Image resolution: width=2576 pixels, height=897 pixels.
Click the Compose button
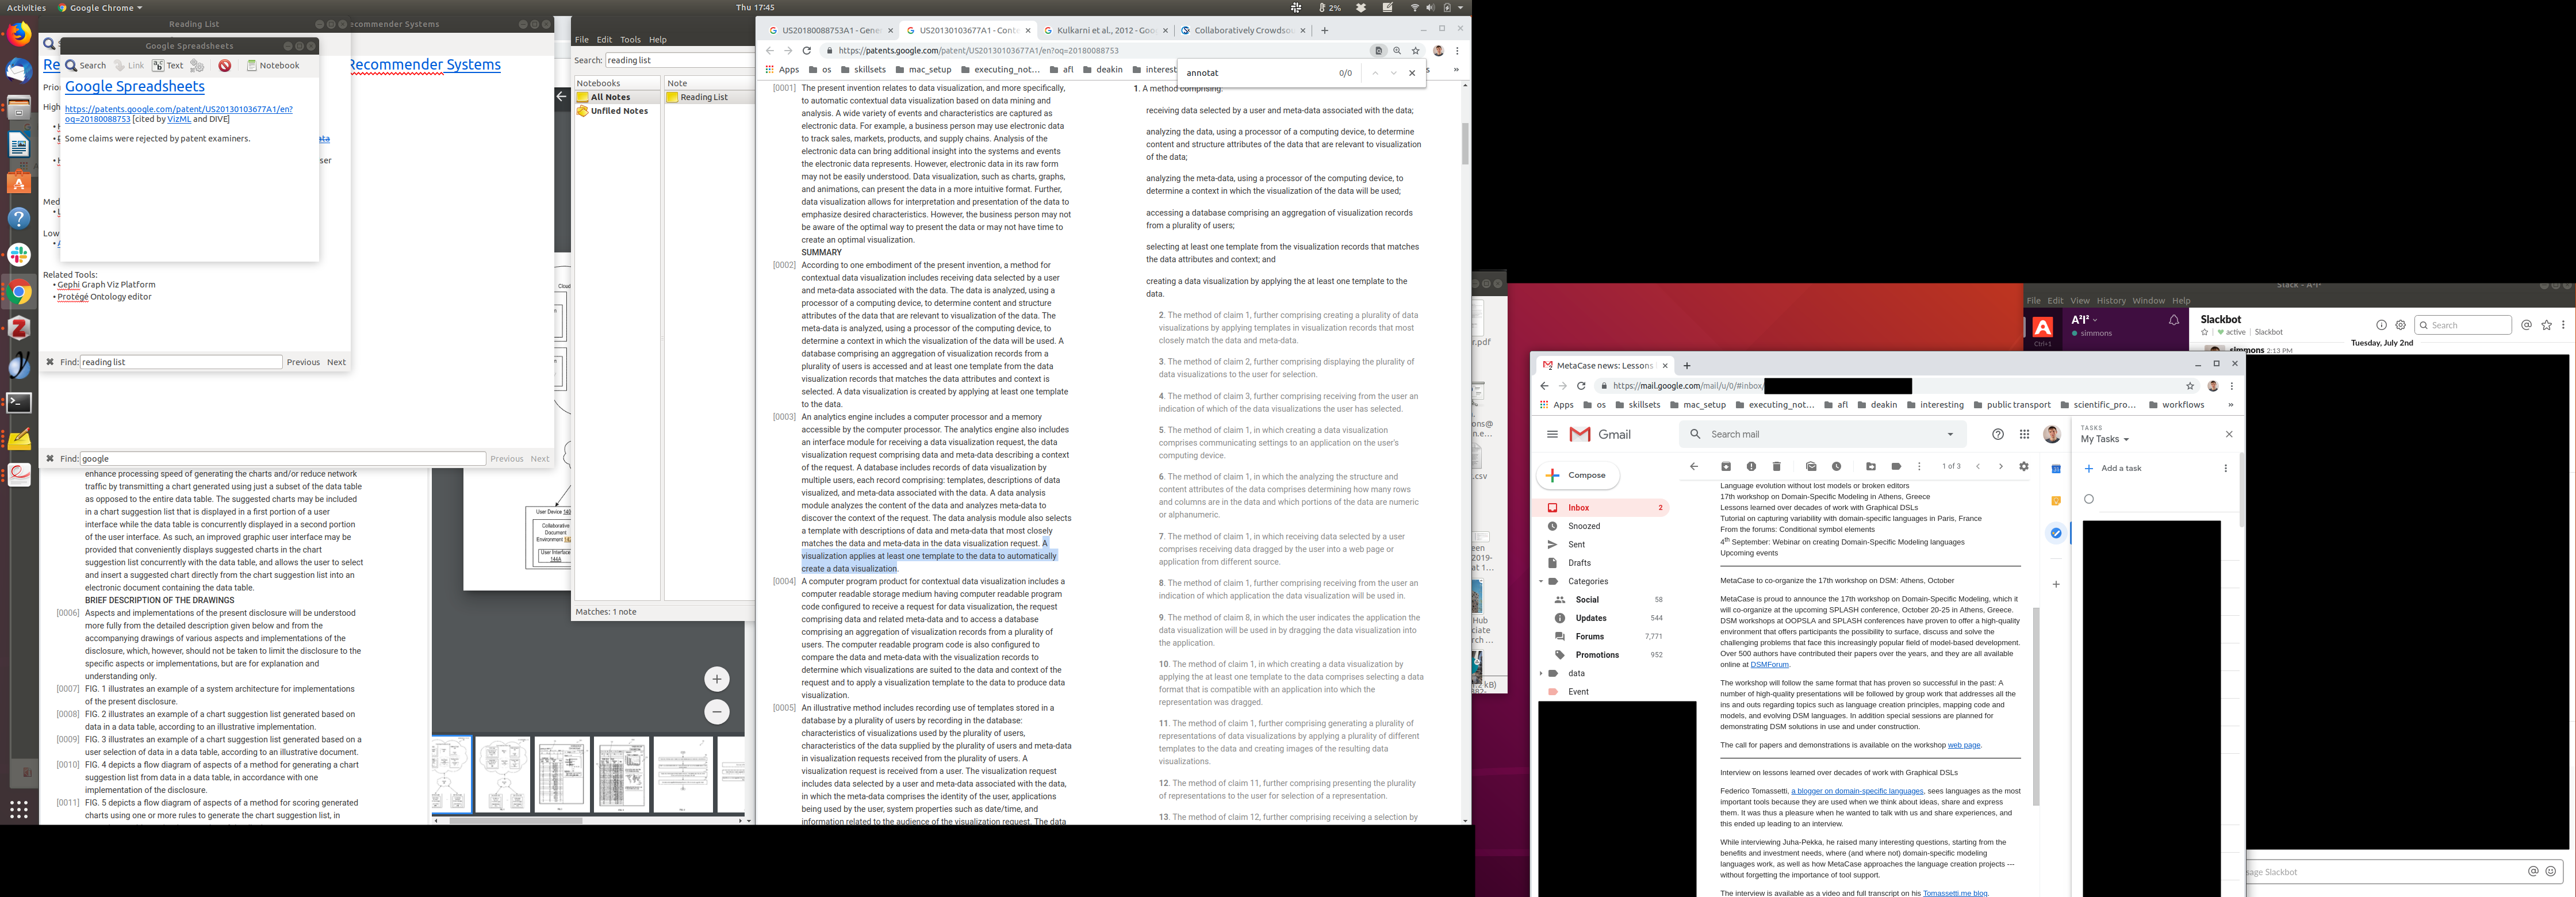1577,476
